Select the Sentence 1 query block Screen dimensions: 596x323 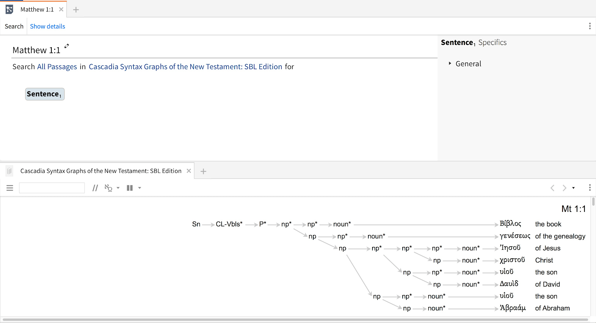(x=45, y=94)
